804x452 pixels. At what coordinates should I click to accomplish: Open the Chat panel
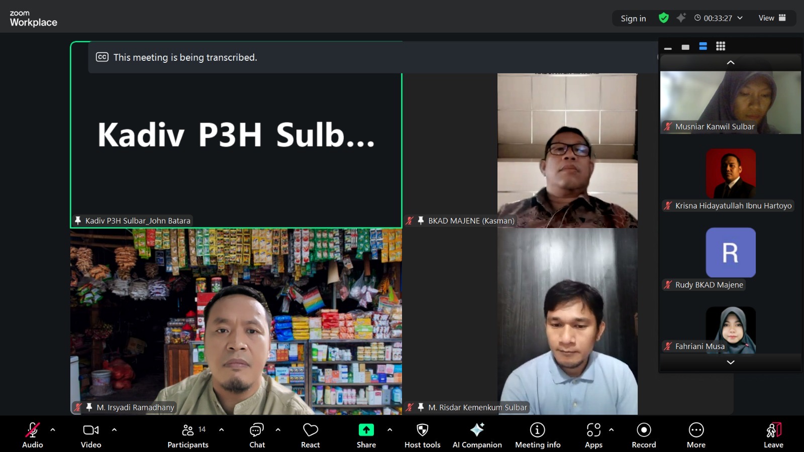point(257,434)
